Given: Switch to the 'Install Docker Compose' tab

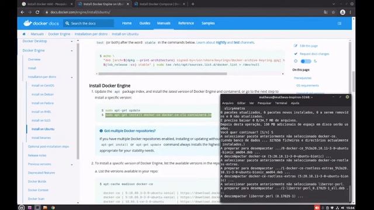Looking at the screenshot, I should (160, 4).
